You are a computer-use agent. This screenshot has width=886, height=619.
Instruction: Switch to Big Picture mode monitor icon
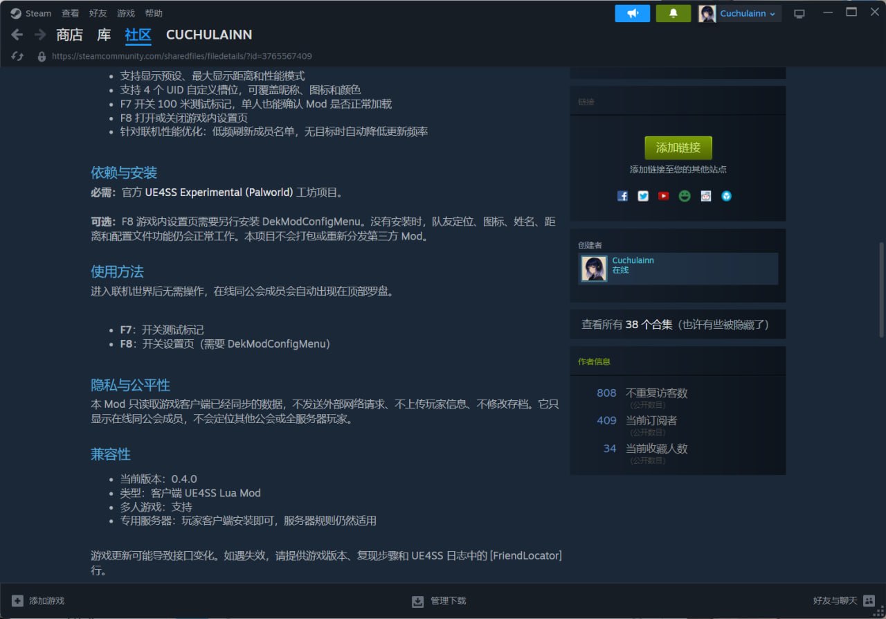point(799,13)
